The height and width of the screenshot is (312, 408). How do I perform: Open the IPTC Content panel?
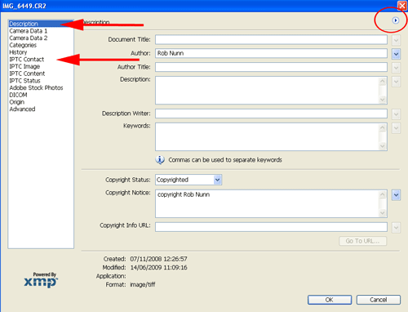(x=27, y=74)
